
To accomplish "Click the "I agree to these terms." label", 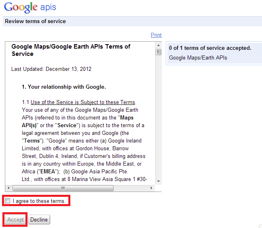I will pos(39,201).
